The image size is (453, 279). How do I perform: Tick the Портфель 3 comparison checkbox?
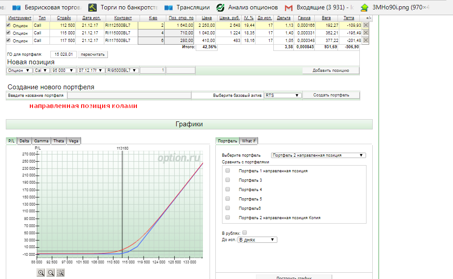[x=228, y=180]
